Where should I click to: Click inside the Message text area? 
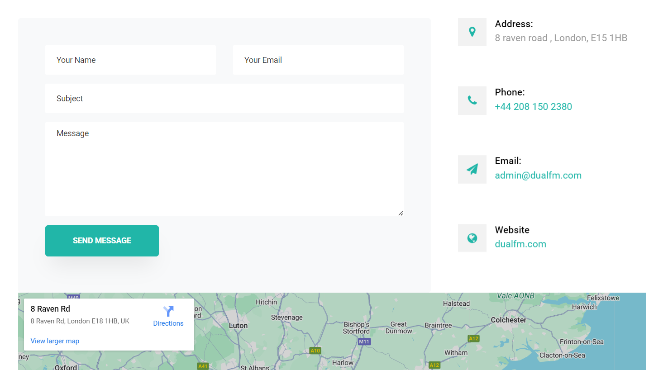tap(224, 170)
